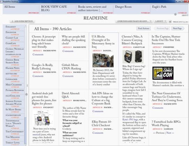The height and width of the screenshot is (146, 189).
Task: Click Comments under EBay Patents article
Action: click(x=98, y=133)
